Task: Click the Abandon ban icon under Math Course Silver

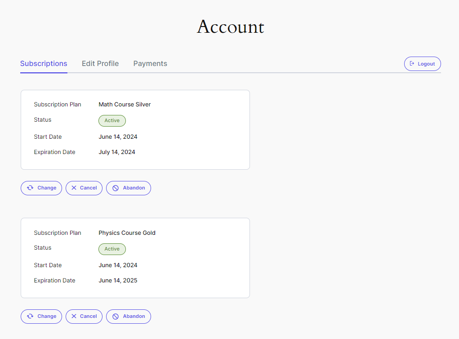Action: click(x=116, y=188)
